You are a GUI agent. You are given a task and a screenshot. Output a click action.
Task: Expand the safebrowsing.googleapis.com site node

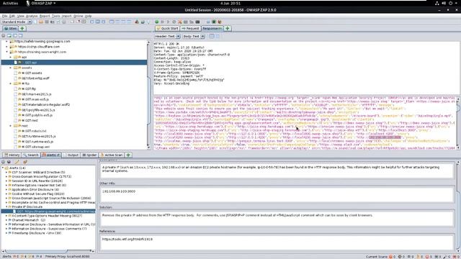click(x=6, y=42)
